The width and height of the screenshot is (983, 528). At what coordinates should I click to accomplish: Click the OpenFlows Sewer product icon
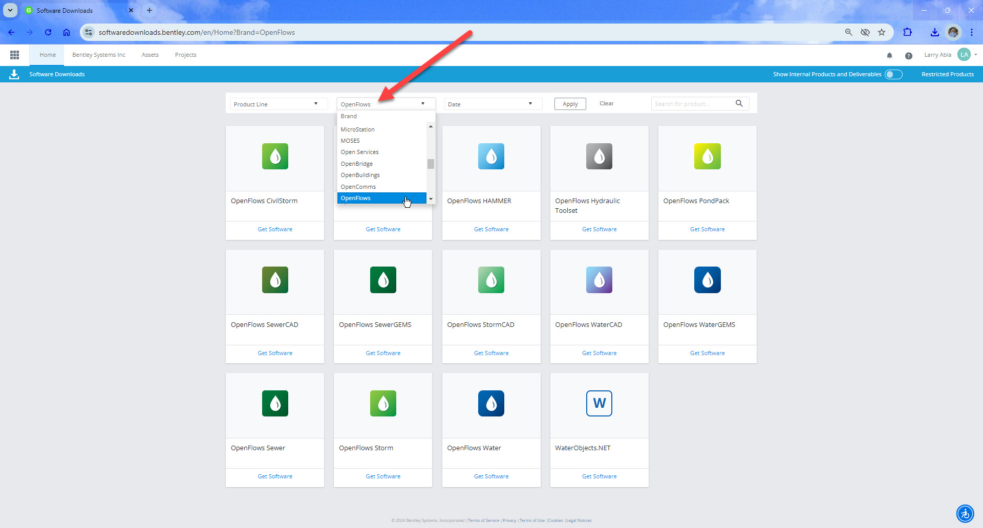pyautogui.click(x=275, y=403)
